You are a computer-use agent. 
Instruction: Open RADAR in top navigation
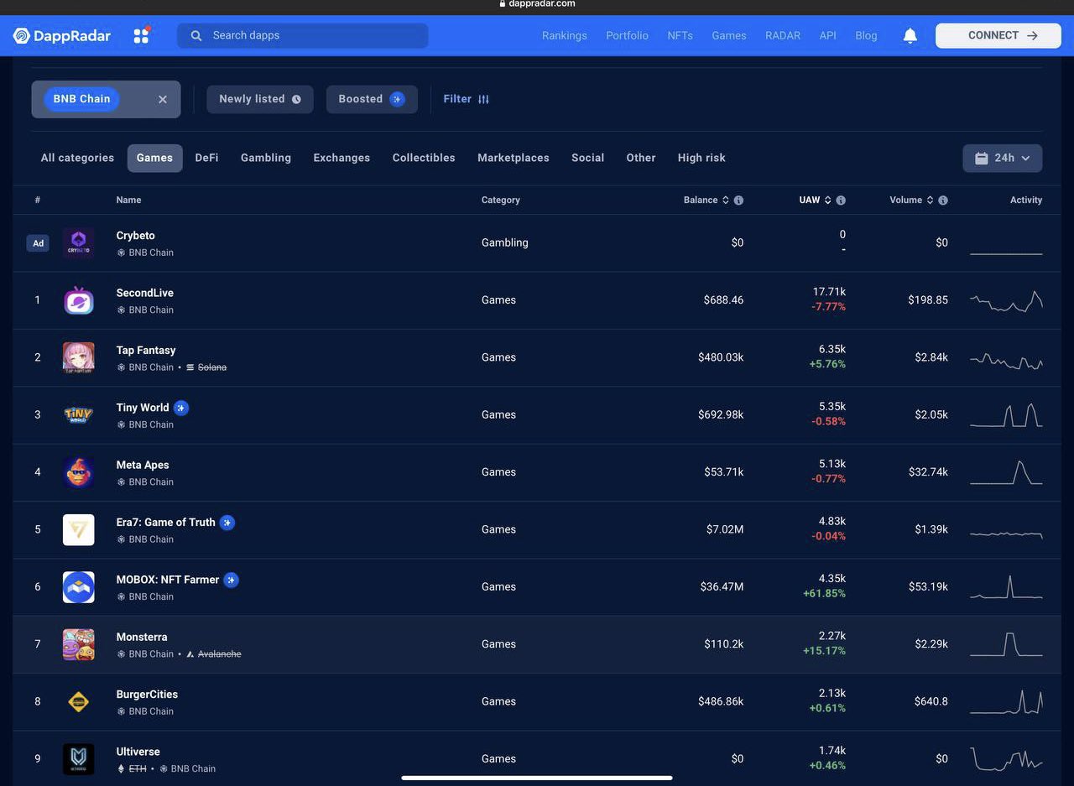783,35
